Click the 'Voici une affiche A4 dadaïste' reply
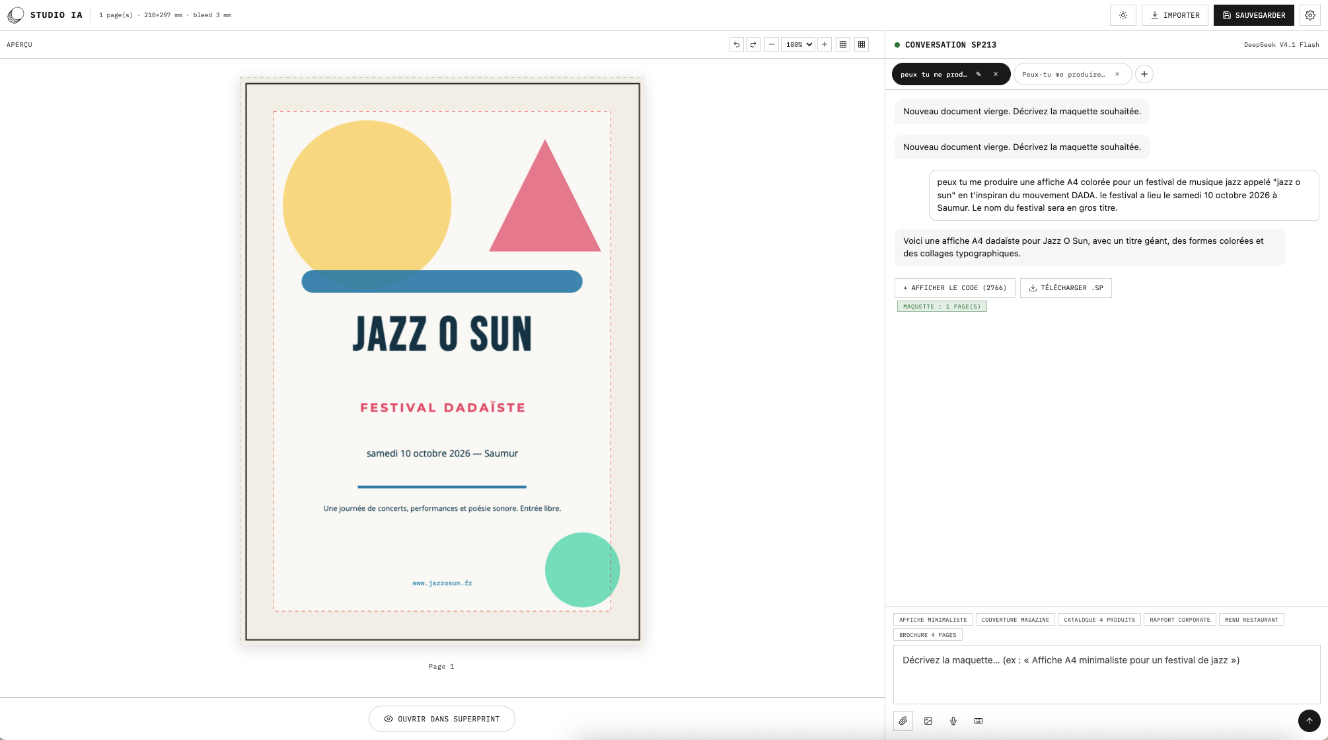The width and height of the screenshot is (1328, 740). click(x=1089, y=247)
